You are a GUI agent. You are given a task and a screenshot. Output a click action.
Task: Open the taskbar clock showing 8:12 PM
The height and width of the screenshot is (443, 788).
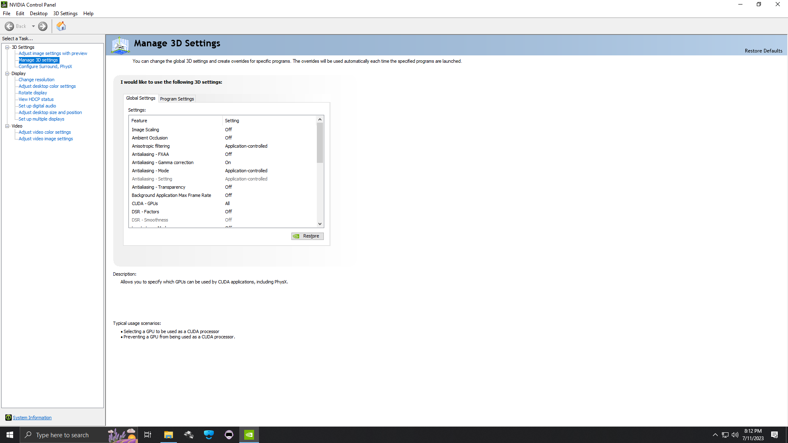pyautogui.click(x=753, y=435)
